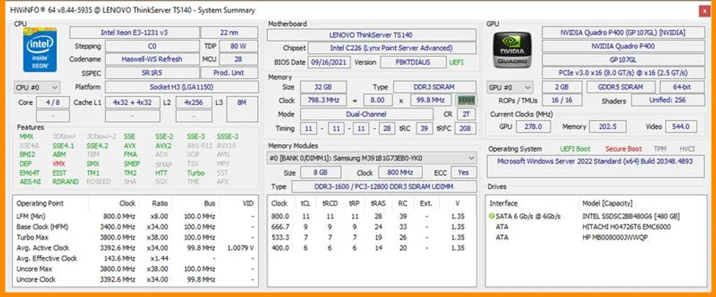
Task: Click the Haswell-WS Refresh codename field
Action: click(x=152, y=59)
